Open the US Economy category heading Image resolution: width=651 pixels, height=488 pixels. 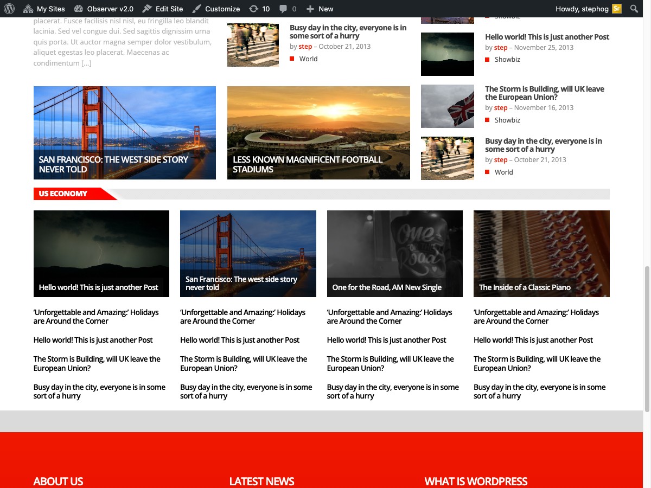coord(63,194)
